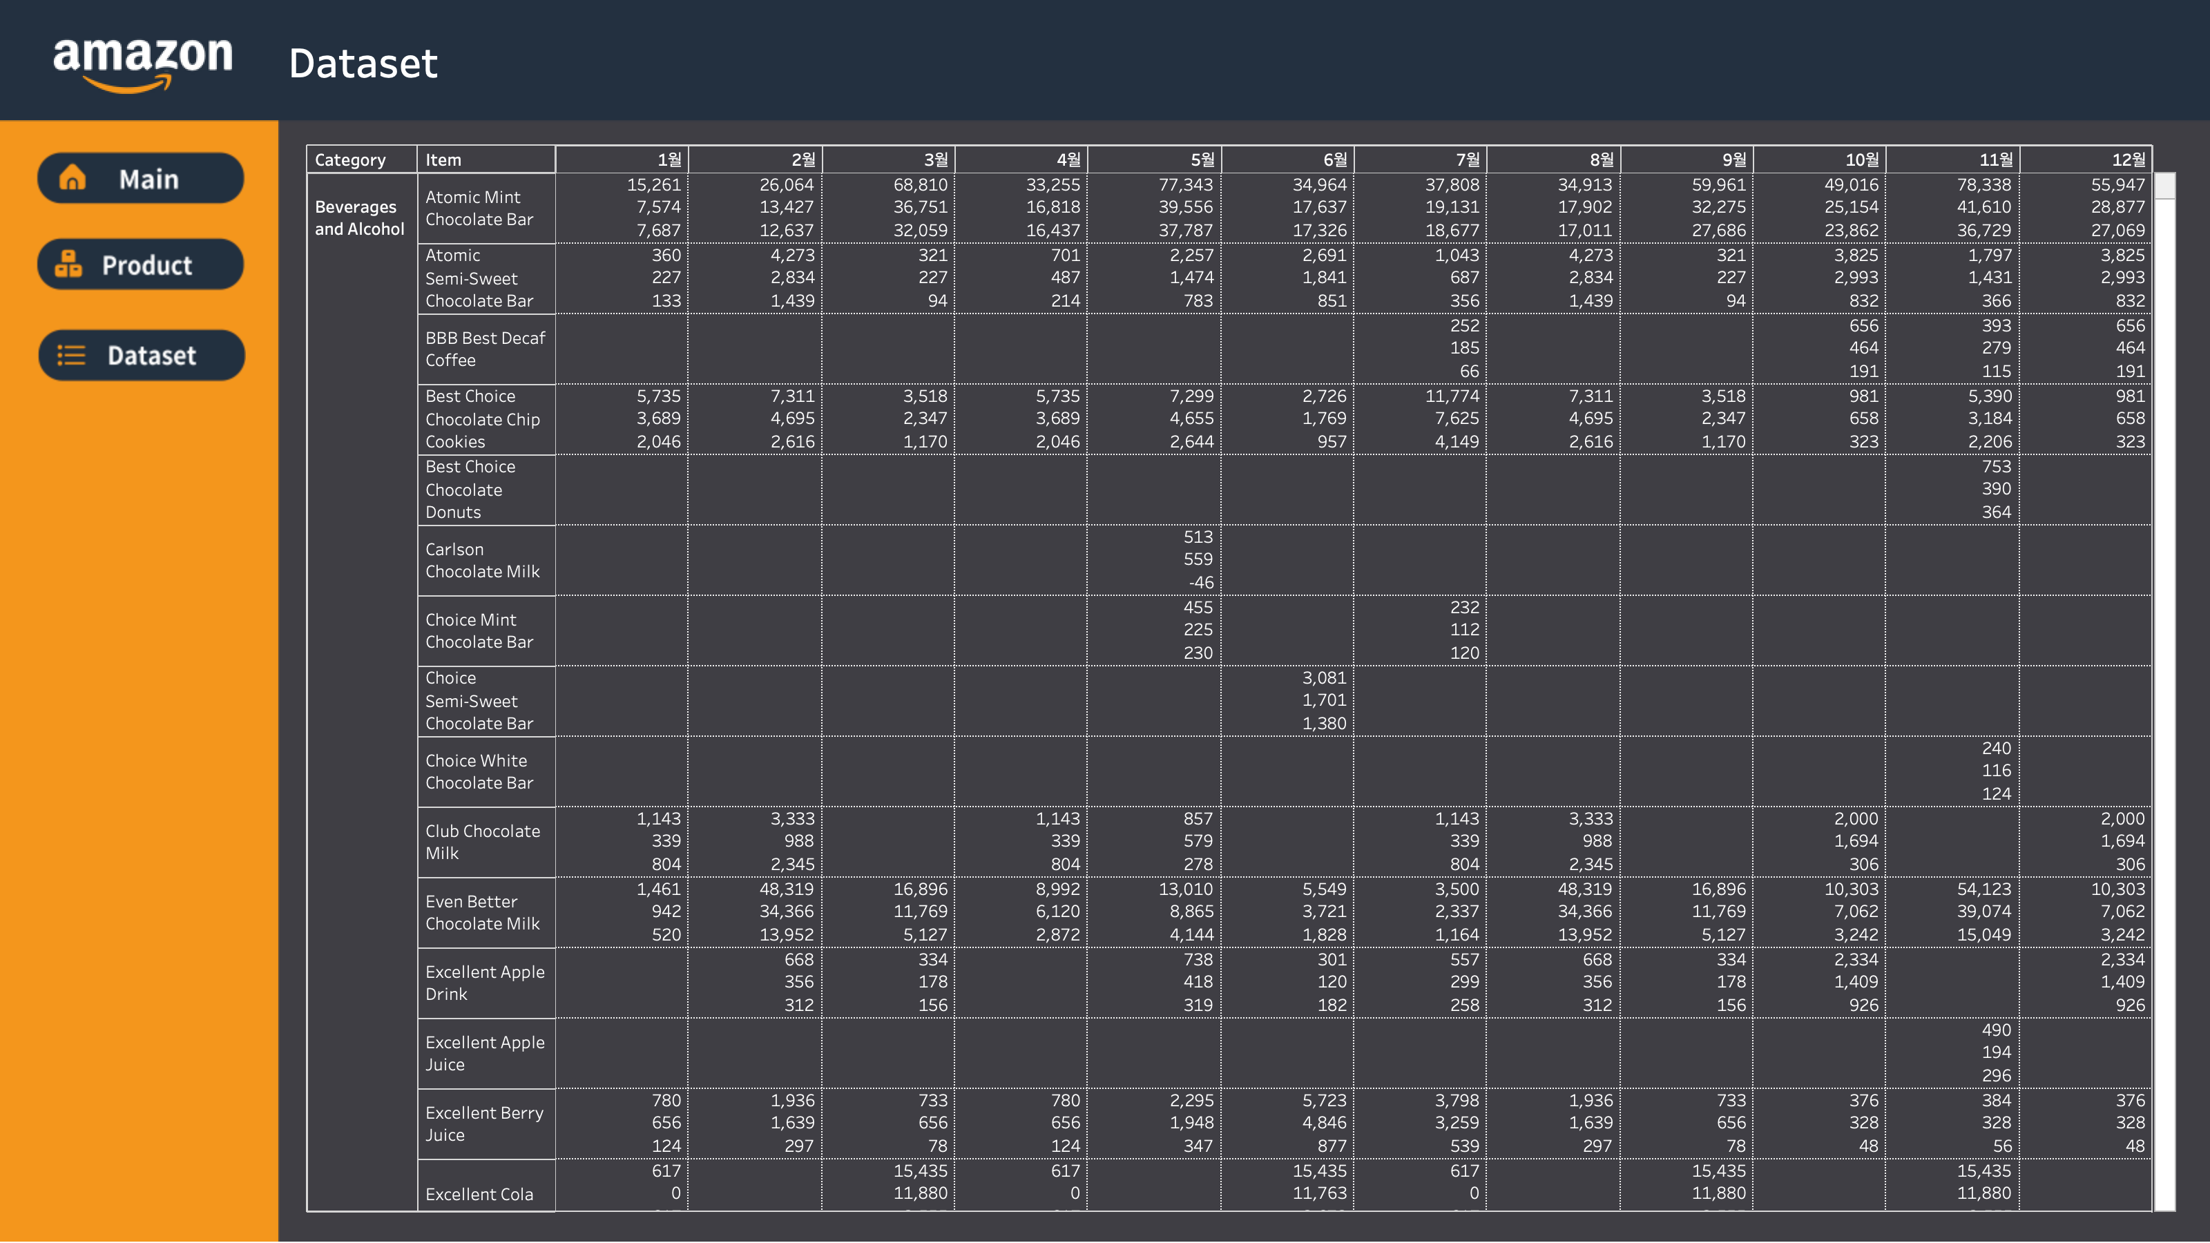Screen dimensions: 2210x1243
Task: Select the BBB Best Decaf Coffee item
Action: point(485,349)
